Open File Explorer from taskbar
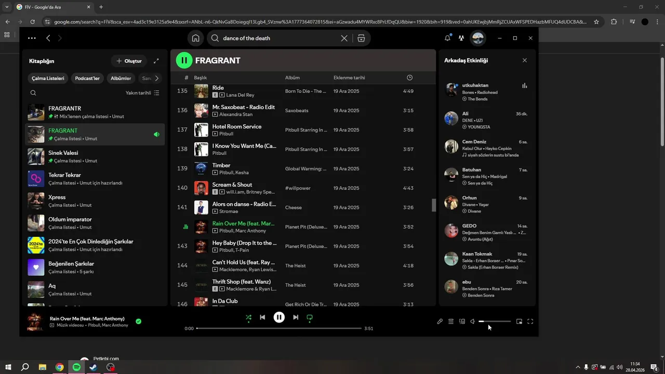 [x=43, y=367]
